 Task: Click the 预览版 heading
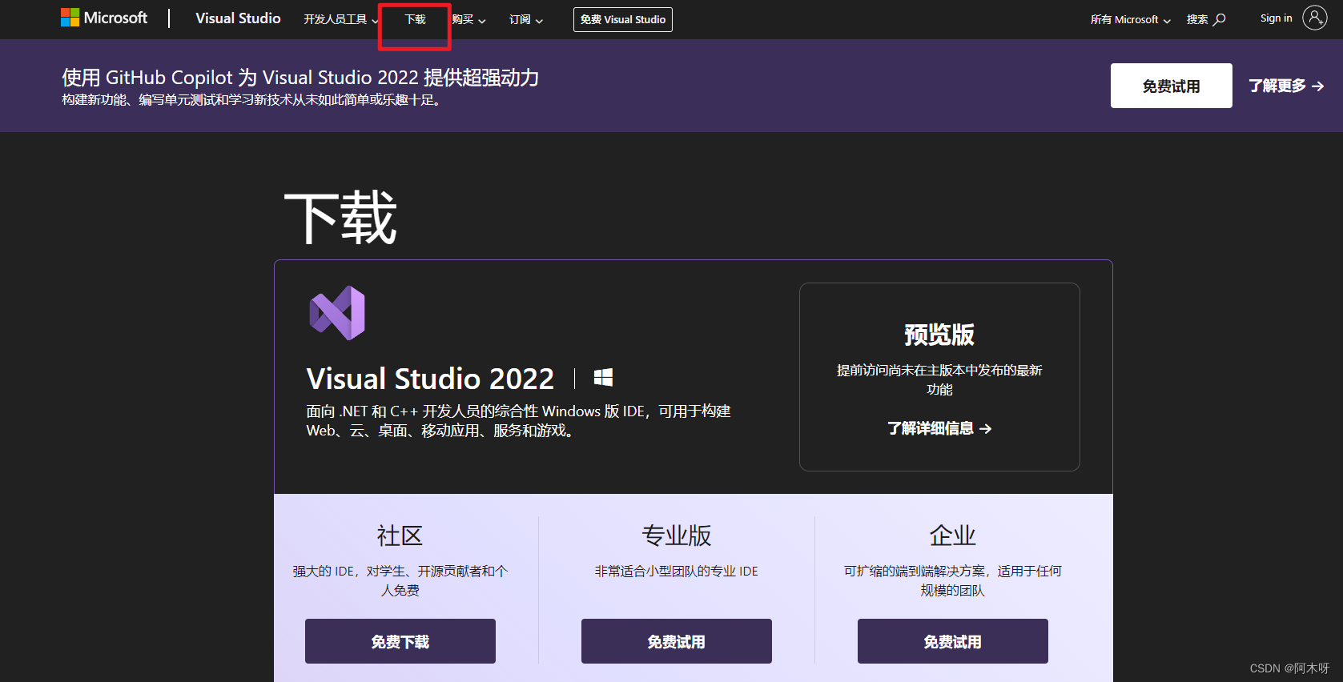click(x=939, y=335)
